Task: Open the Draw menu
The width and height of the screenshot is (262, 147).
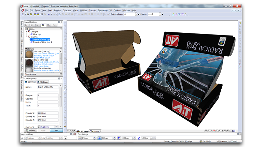Action: 37,10
